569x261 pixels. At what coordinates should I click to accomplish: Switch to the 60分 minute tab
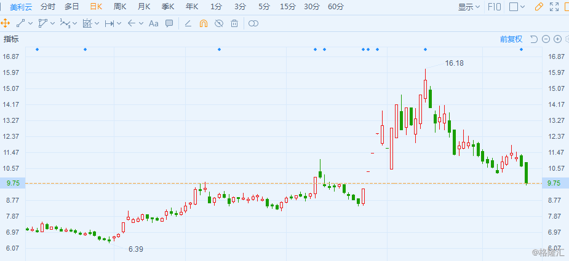(336, 7)
